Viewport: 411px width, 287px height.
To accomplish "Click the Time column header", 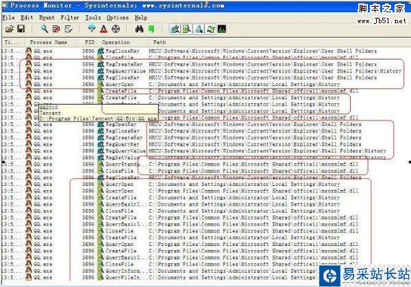I will 12,42.
